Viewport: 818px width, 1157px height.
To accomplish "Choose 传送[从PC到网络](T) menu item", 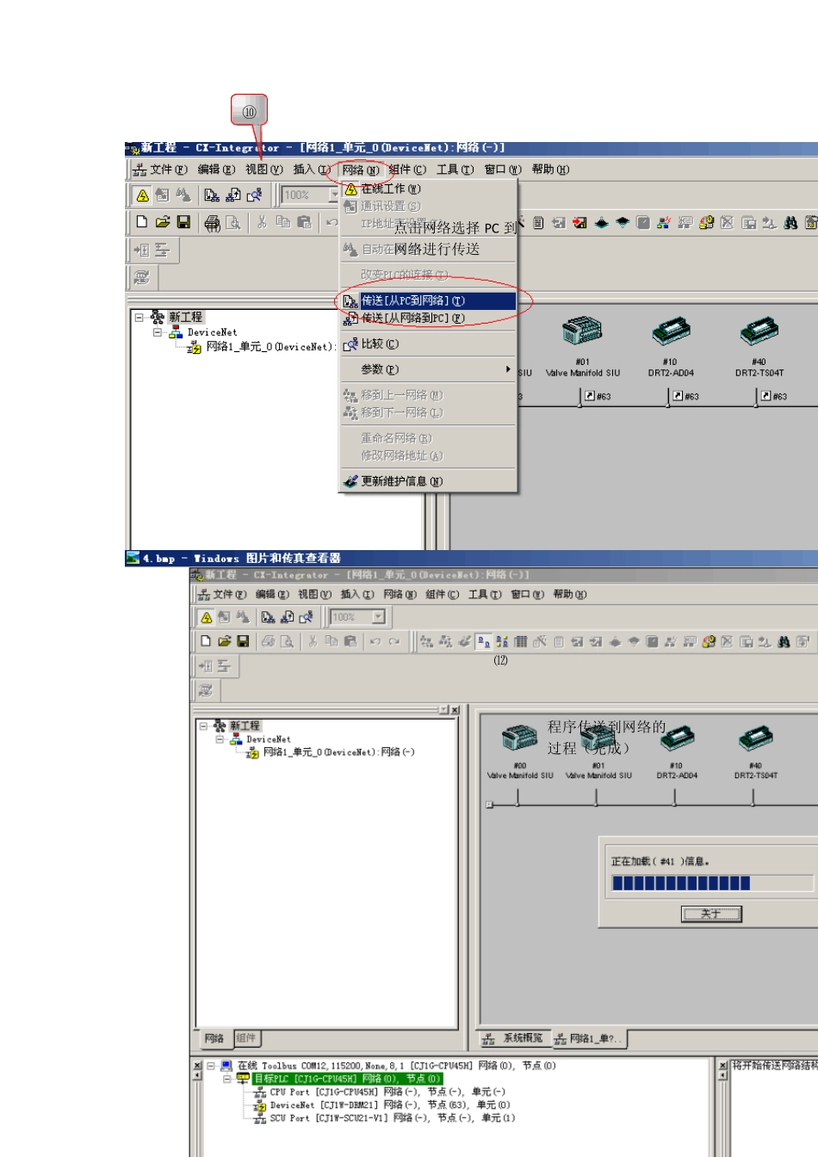I will coord(412,300).
